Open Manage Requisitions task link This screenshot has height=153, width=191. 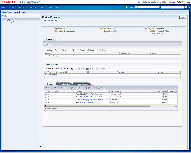14,22
